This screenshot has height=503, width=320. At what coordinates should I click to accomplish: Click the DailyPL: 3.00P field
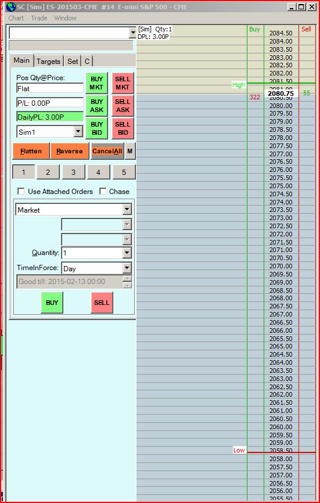point(50,117)
